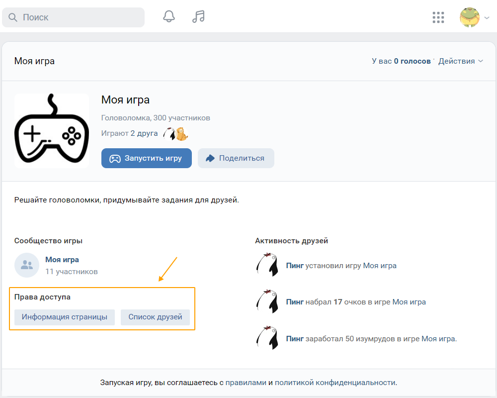Open Пинг link in установил игру row
The image size is (497, 398).
pyautogui.click(x=295, y=266)
